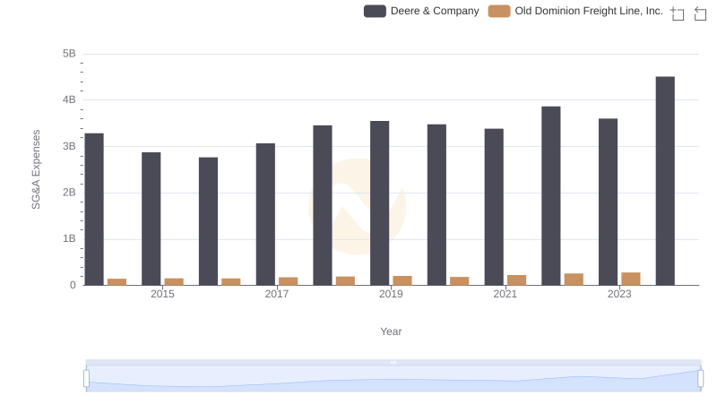Click the top grip of the data zoom slider
The image size is (717, 413).
(x=393, y=362)
